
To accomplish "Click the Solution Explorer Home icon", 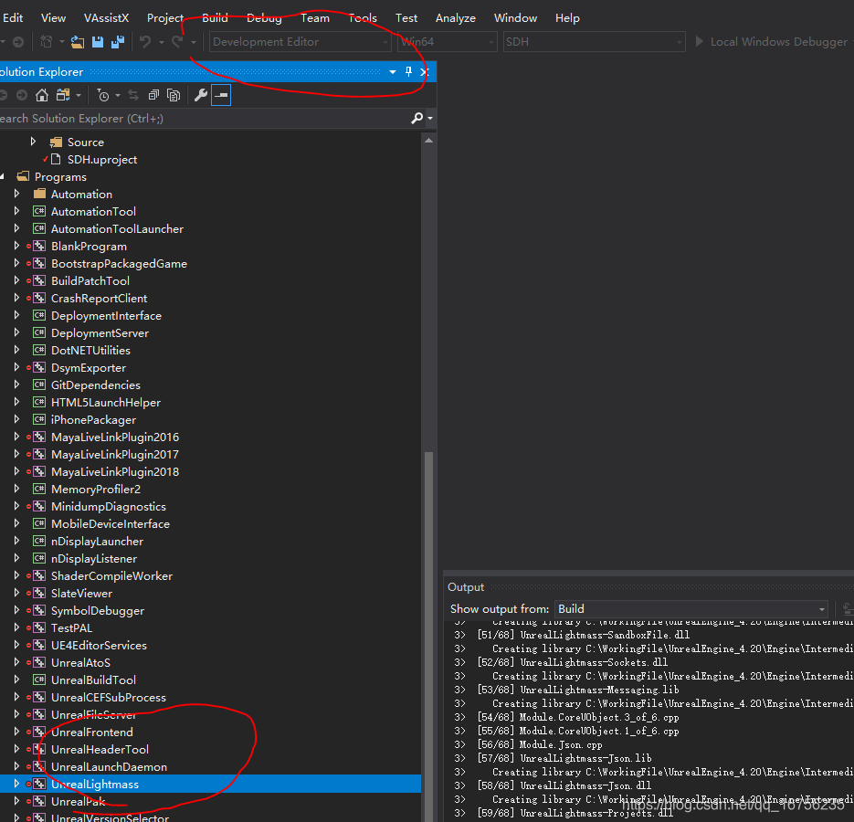I will coord(42,95).
